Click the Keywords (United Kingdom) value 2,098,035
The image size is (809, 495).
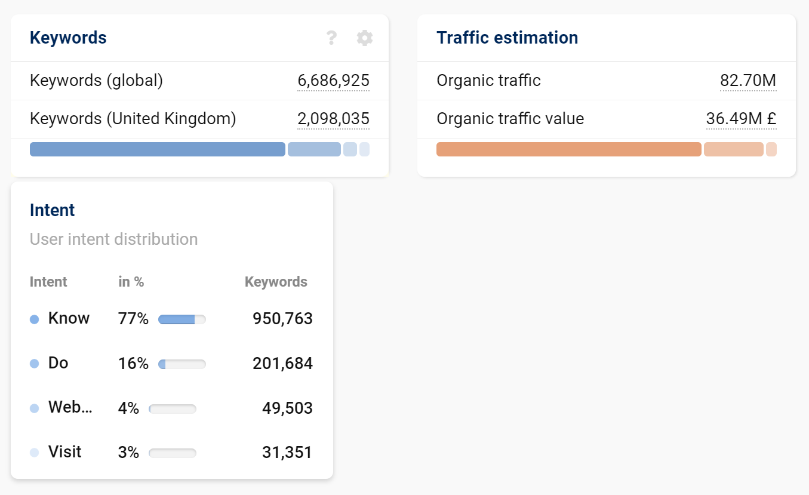click(x=333, y=119)
